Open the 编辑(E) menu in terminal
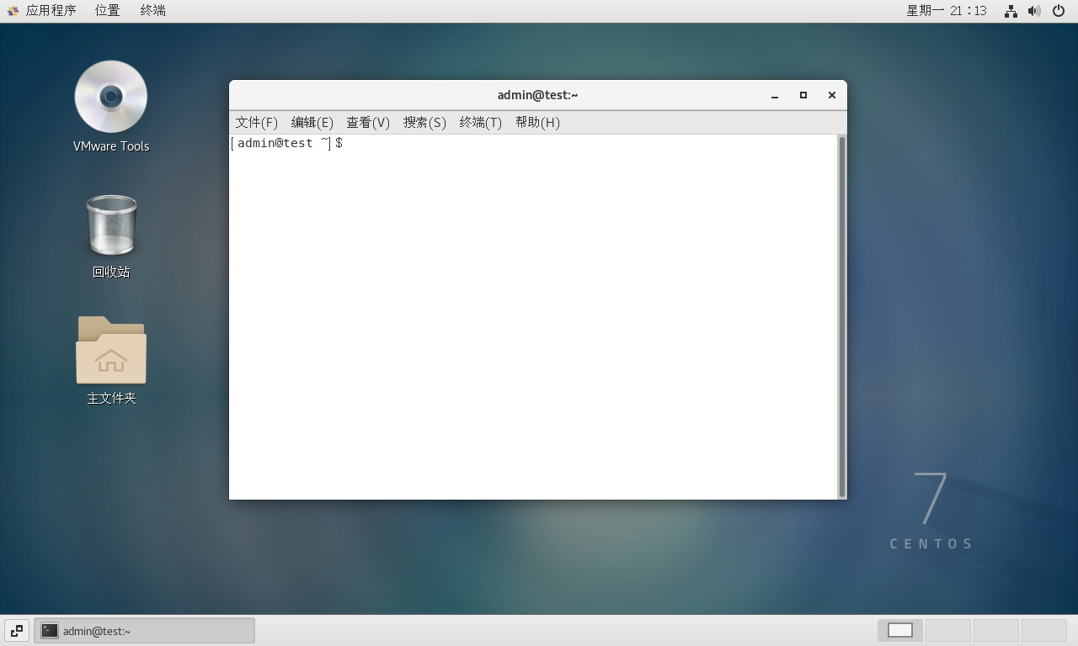Viewport: 1078px width, 646px height. click(x=312, y=122)
